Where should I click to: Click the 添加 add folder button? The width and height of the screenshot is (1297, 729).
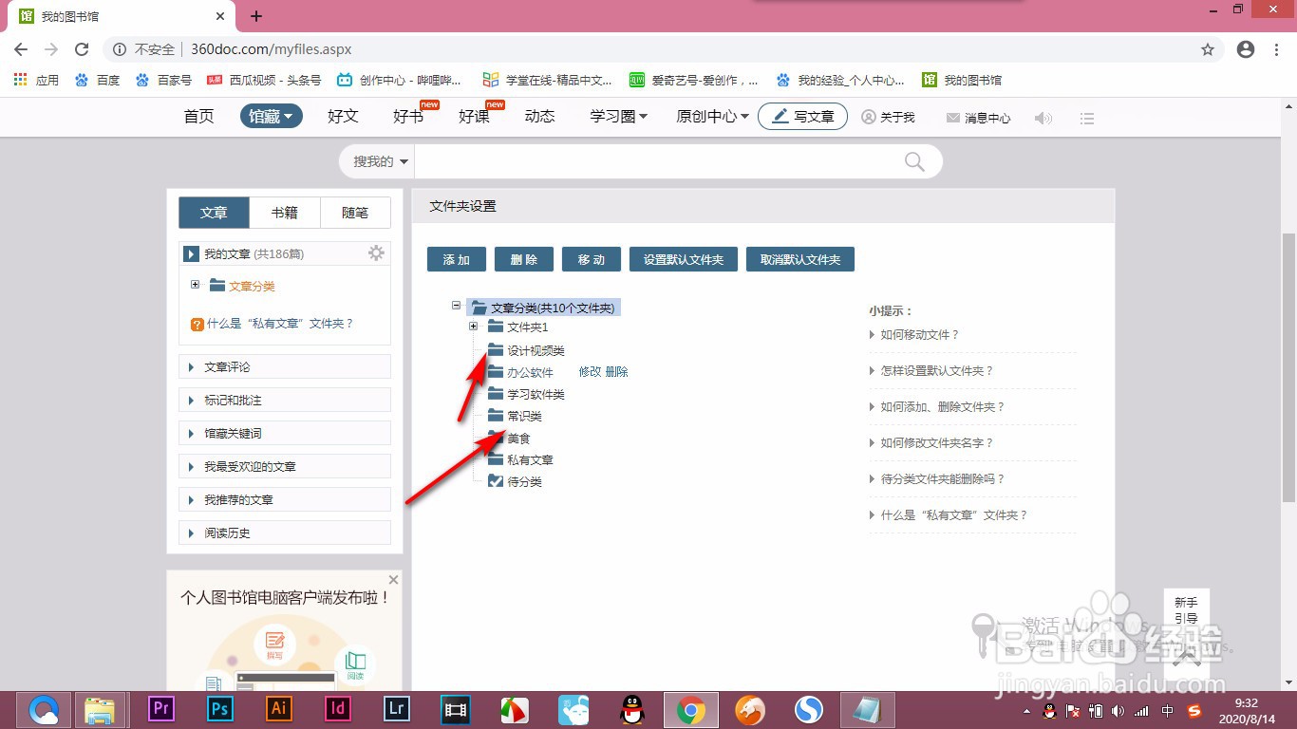click(456, 258)
